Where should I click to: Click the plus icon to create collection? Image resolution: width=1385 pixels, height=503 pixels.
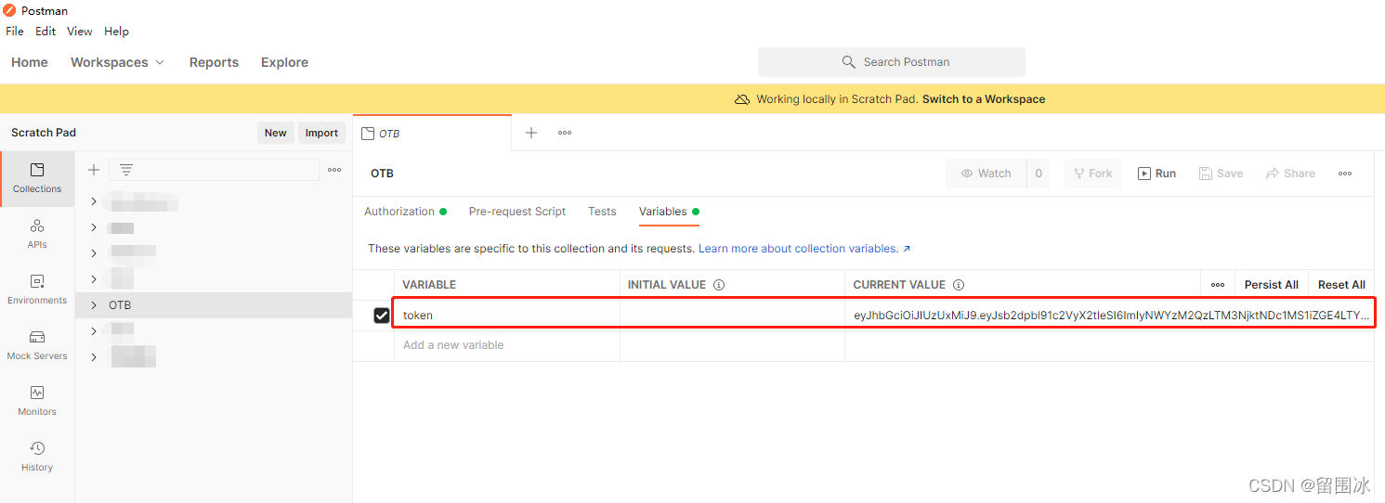pyautogui.click(x=94, y=170)
